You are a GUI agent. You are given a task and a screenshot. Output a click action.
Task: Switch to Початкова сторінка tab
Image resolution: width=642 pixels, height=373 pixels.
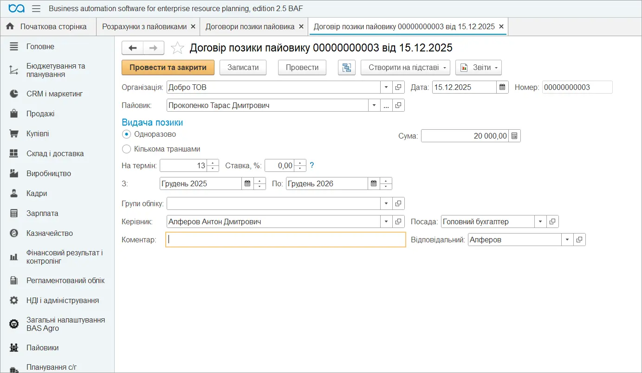pos(48,27)
